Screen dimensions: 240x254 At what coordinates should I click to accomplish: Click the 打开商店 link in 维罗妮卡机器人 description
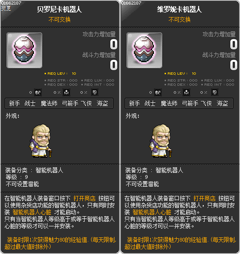[x=205, y=198]
